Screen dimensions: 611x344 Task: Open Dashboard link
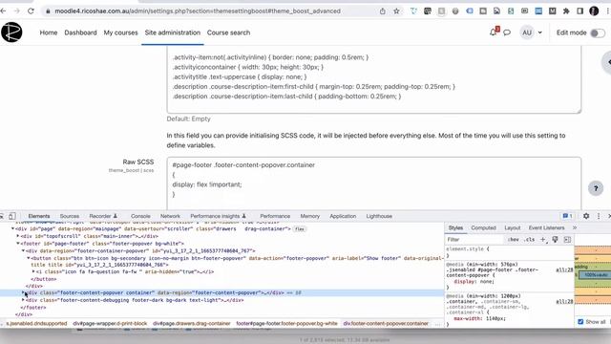point(80,32)
